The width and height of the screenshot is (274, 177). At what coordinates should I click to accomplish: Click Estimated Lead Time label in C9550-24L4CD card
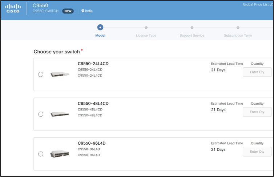(x=227, y=64)
